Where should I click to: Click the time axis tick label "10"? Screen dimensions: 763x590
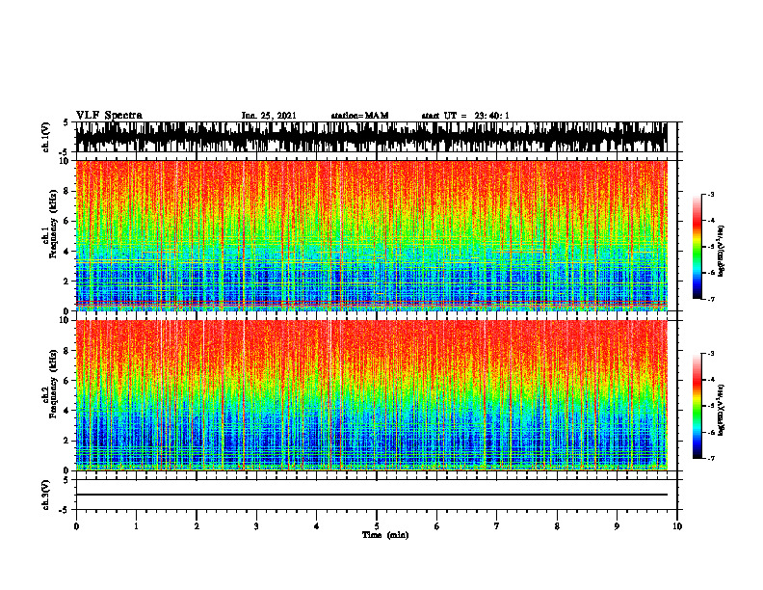[x=677, y=526]
